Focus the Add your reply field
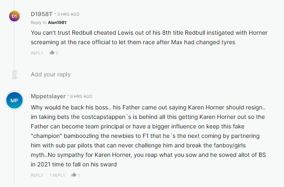This screenshot has width=284, height=187. click(51, 75)
